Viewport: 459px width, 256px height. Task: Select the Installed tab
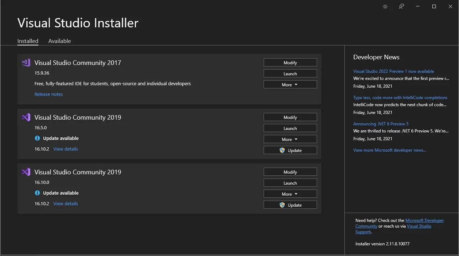pos(28,41)
